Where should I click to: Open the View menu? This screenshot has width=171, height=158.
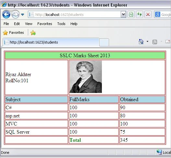pyautogui.click(x=29, y=24)
